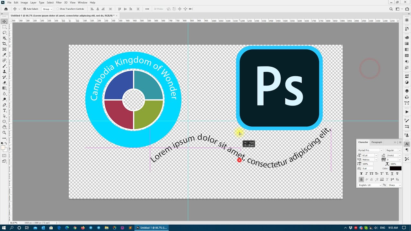The width and height of the screenshot is (411, 231).
Task: Open Photoshop Untitled-1 taskbar button
Action: coord(152,228)
